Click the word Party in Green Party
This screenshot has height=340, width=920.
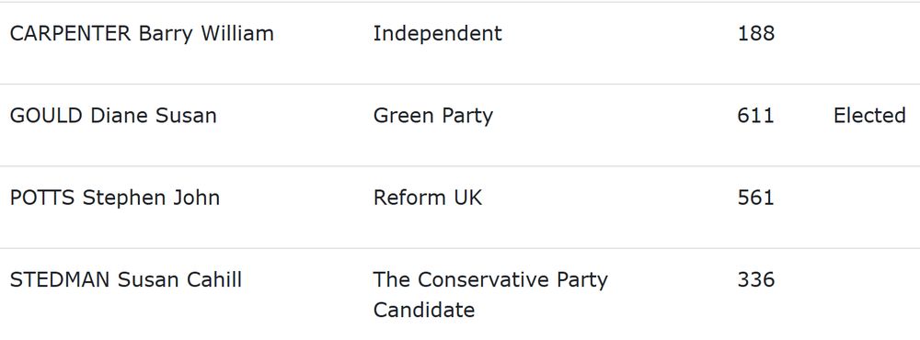[466, 117]
